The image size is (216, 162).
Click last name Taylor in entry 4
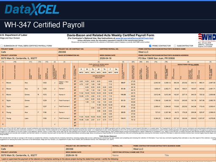coord(15,100)
